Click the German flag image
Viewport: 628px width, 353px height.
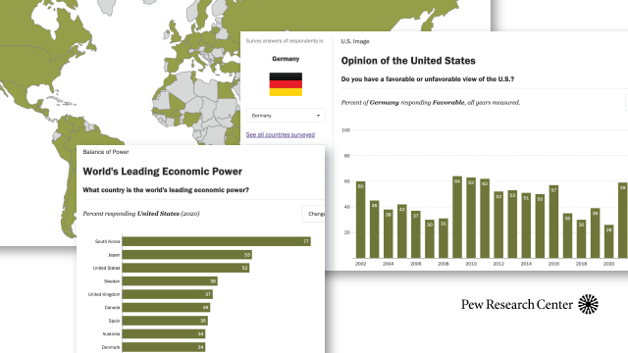click(x=286, y=84)
